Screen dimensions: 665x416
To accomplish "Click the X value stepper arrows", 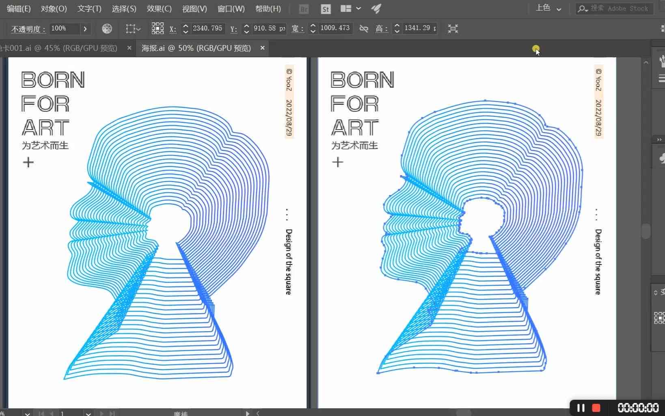I will [186, 28].
